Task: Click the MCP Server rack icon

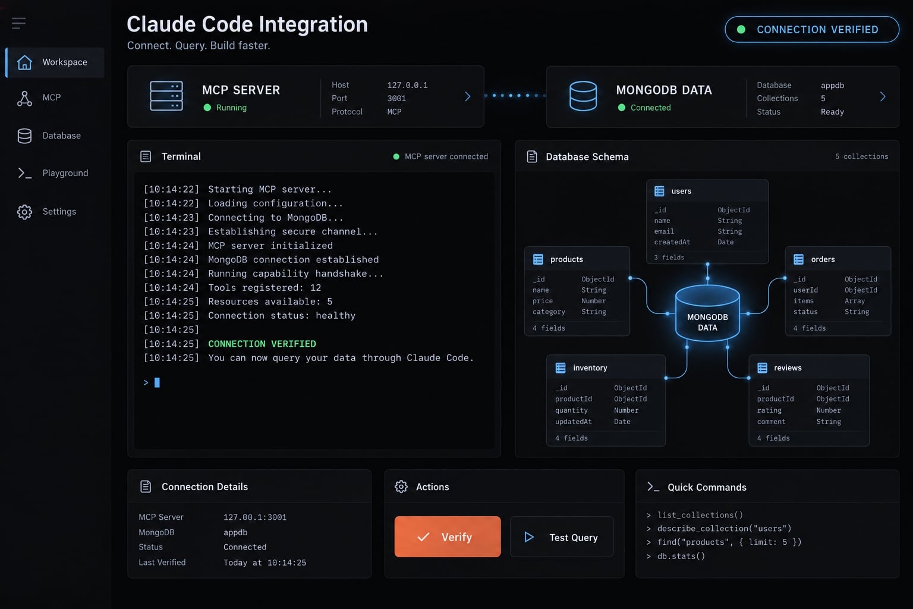Action: (166, 96)
